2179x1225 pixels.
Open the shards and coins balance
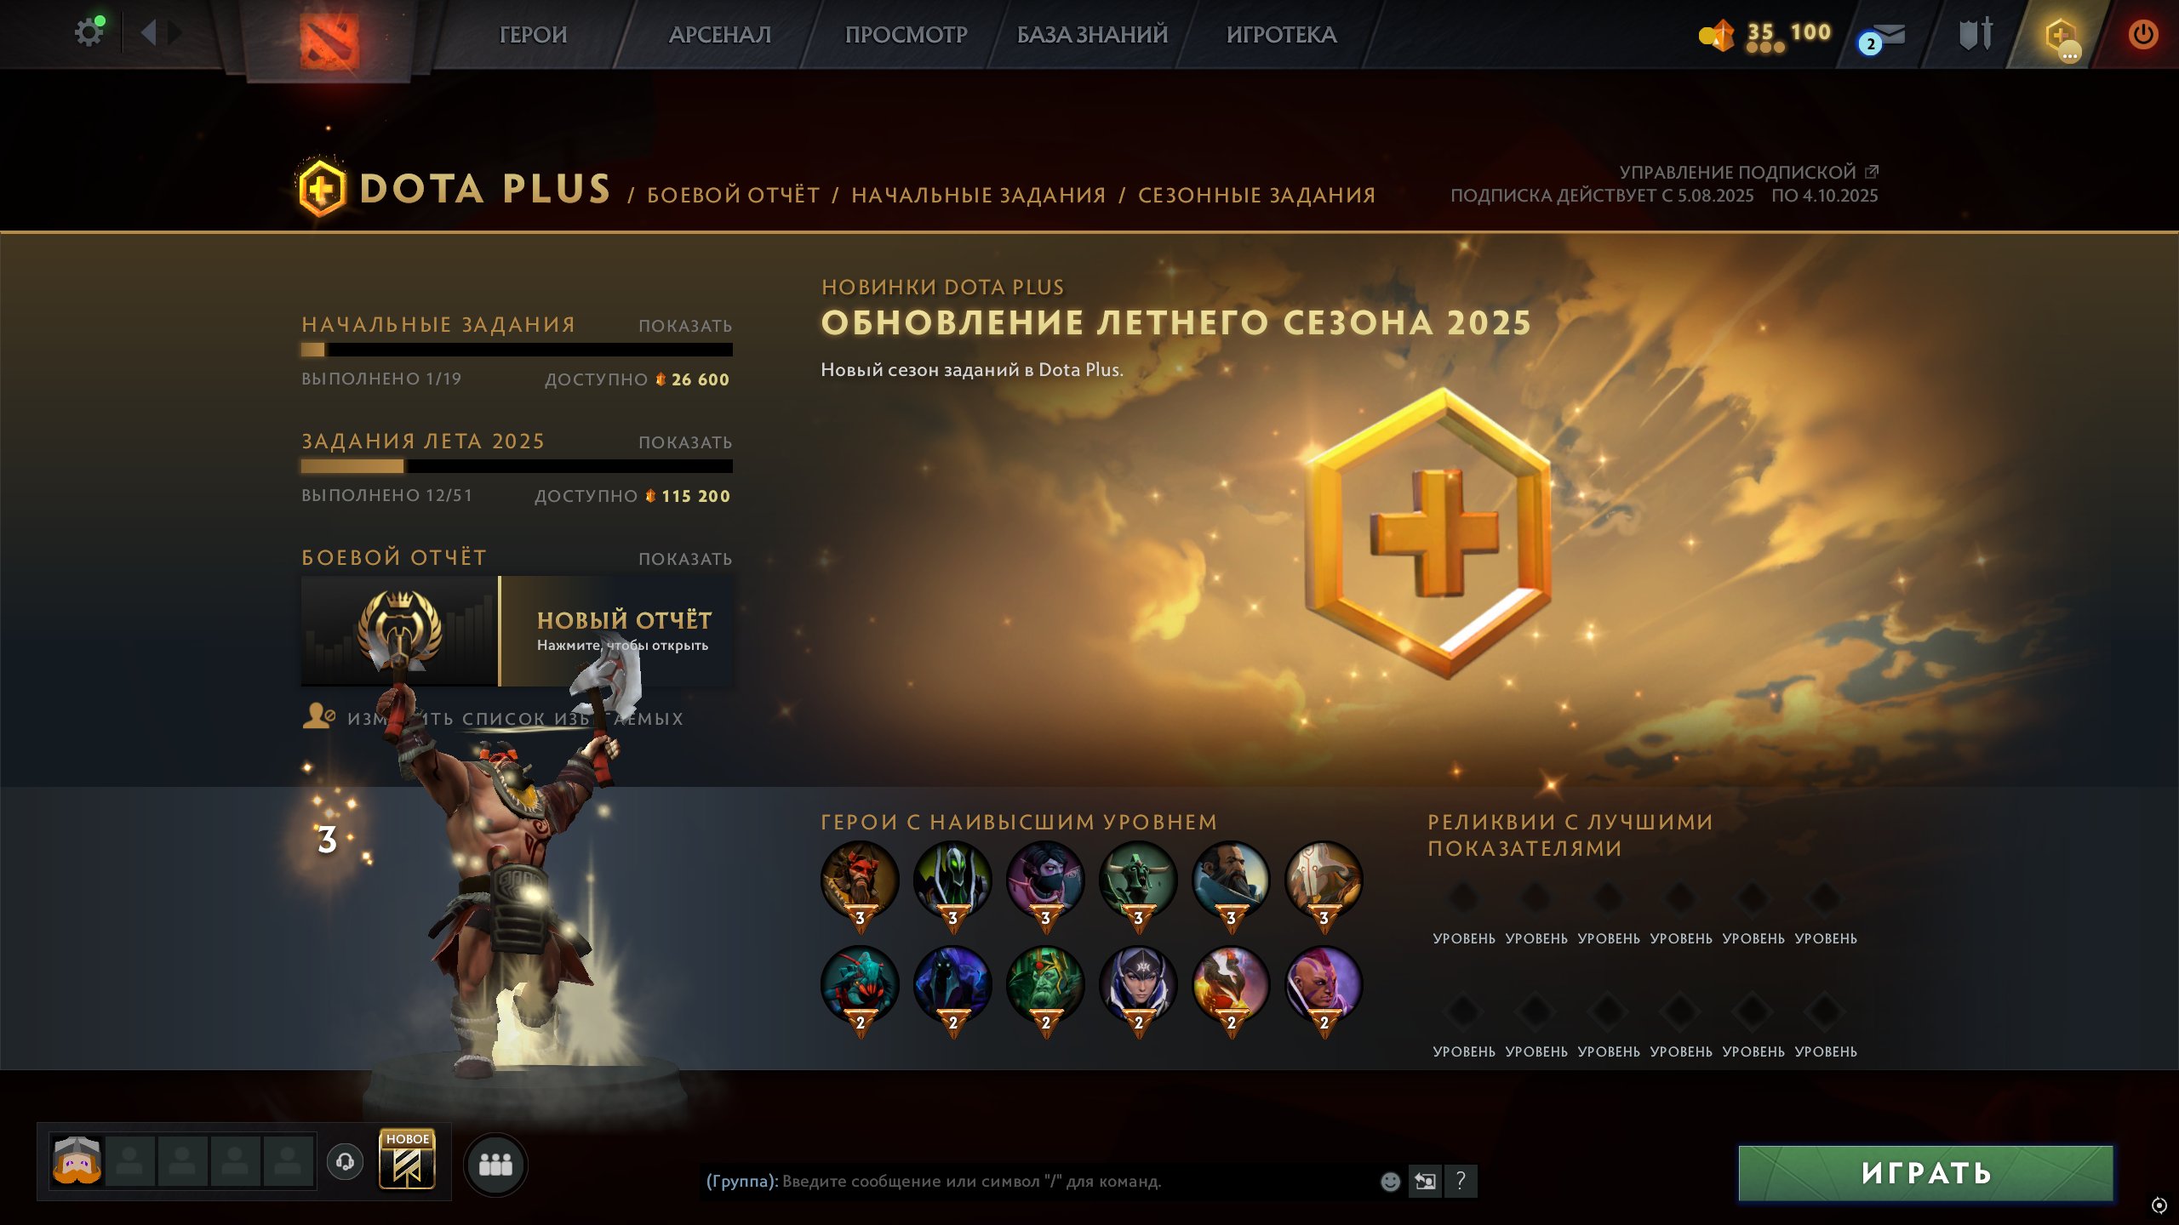tap(1764, 36)
